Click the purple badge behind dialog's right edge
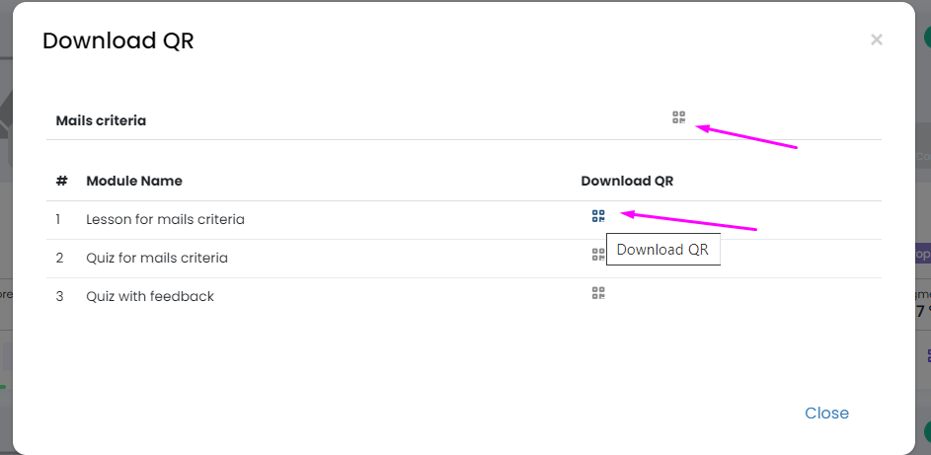 924,254
